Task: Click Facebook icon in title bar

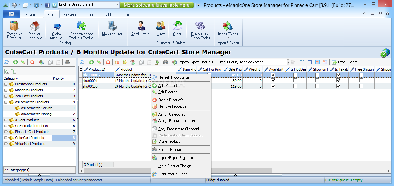Action: (x=48, y=5)
